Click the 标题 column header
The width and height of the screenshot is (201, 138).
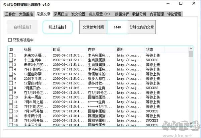click(37, 50)
